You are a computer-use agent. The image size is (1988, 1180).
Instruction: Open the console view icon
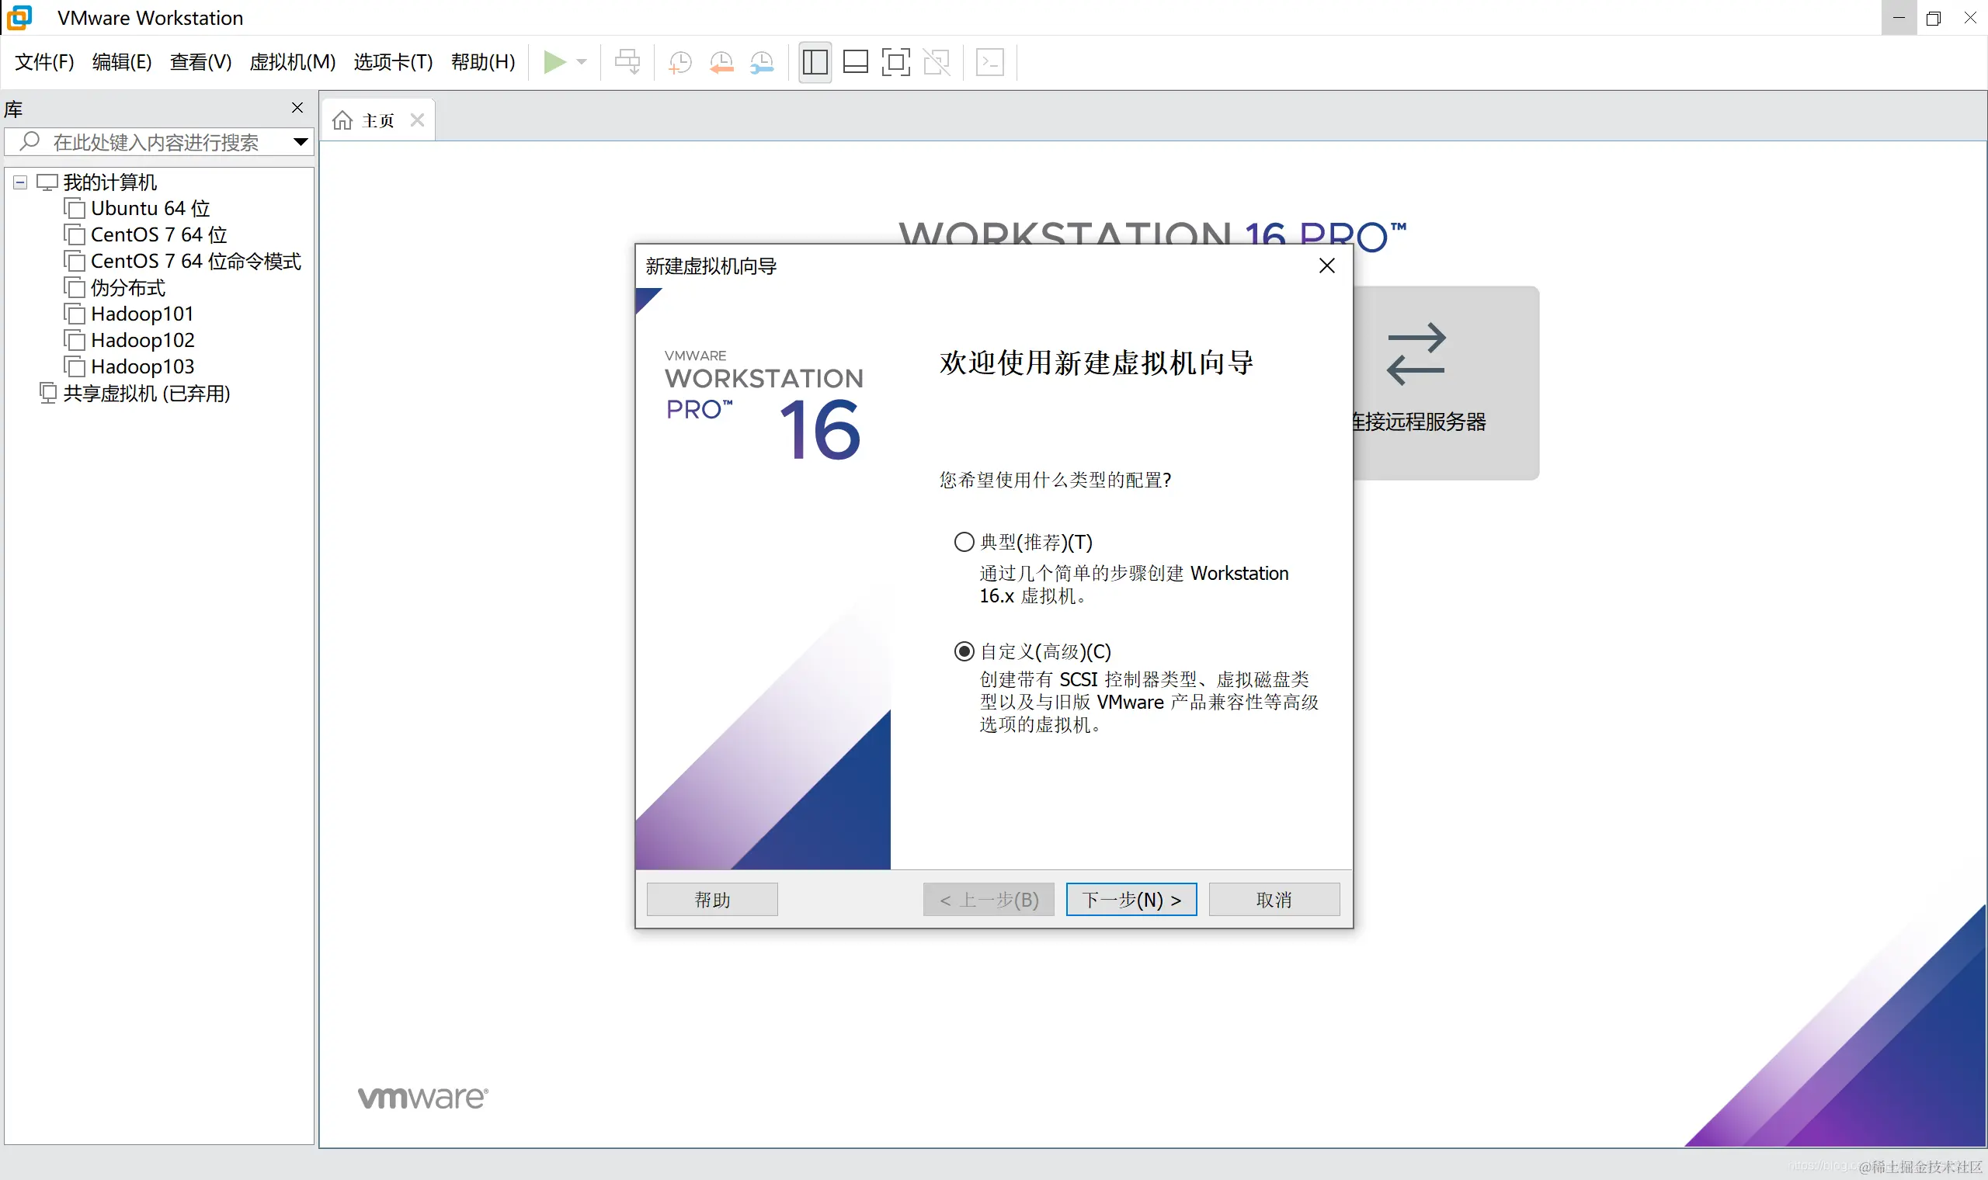pyautogui.click(x=990, y=62)
